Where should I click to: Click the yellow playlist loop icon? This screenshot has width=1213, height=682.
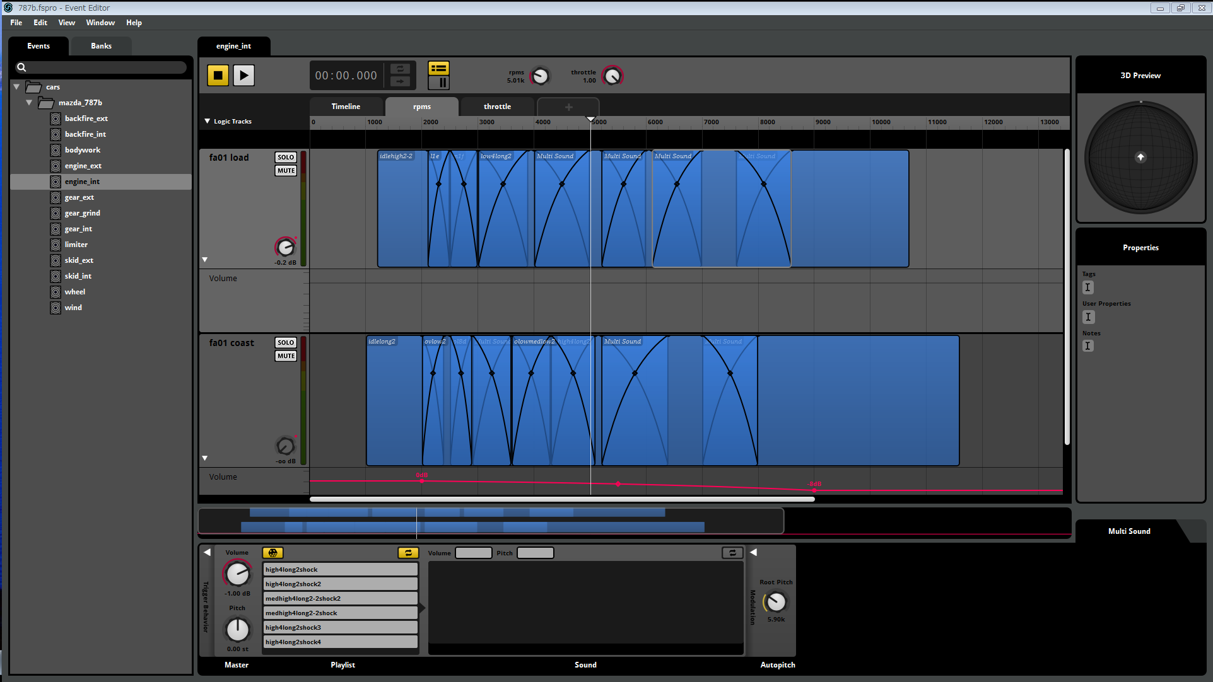pos(408,553)
